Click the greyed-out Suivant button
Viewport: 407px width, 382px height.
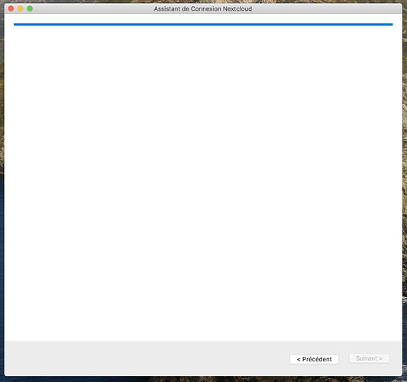click(369, 358)
